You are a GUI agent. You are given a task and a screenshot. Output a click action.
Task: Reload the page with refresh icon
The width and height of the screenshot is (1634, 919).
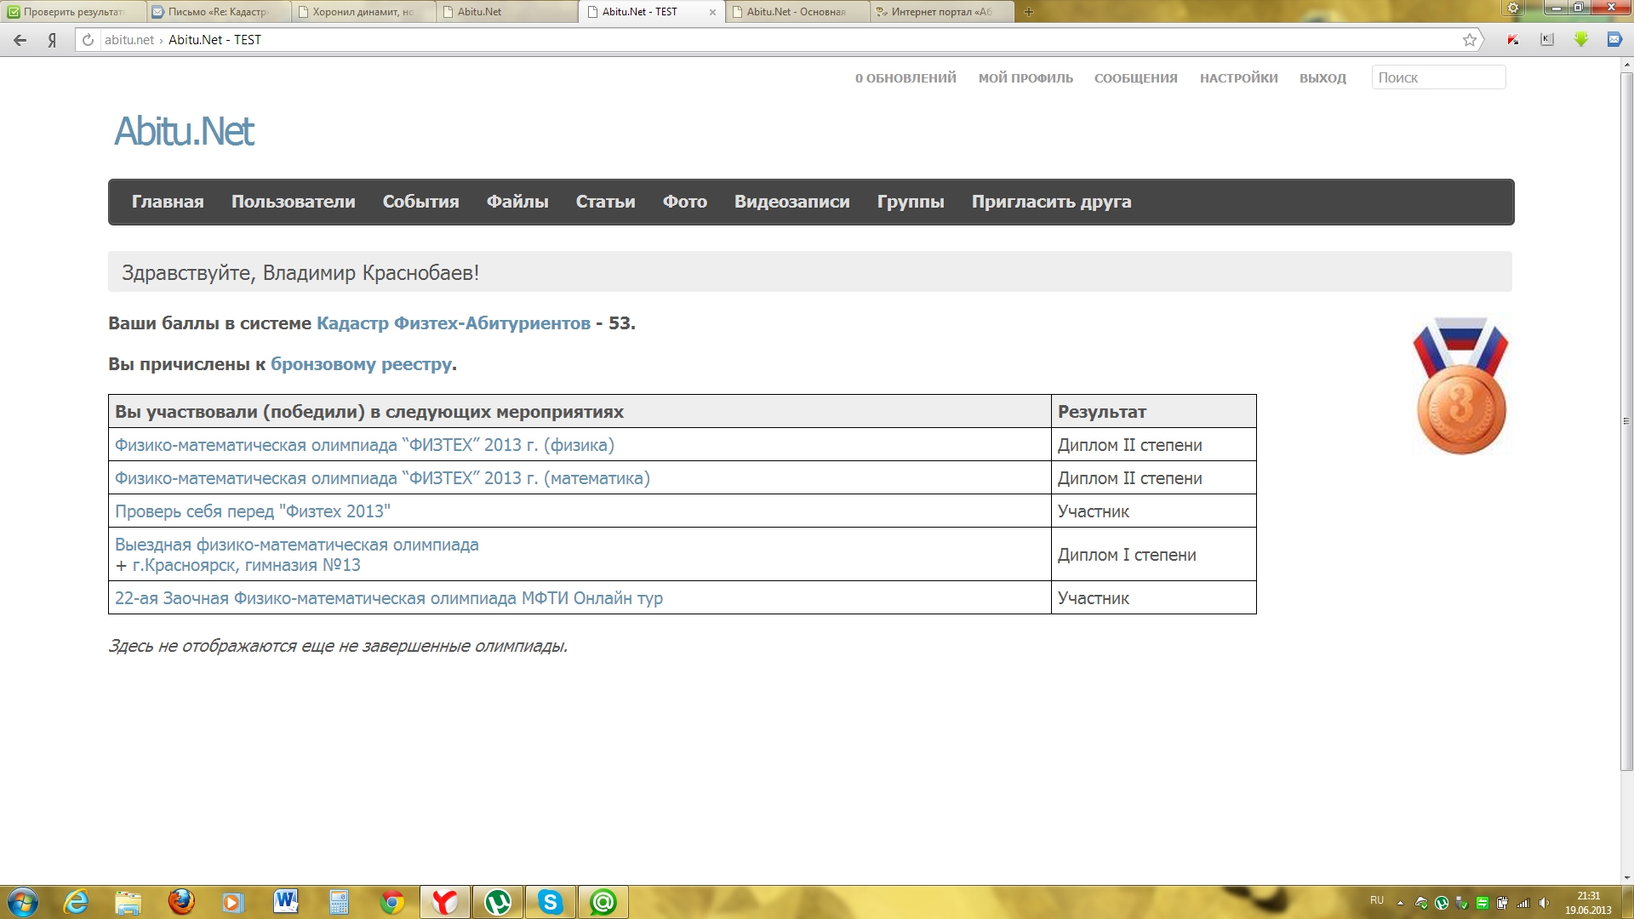coord(88,40)
